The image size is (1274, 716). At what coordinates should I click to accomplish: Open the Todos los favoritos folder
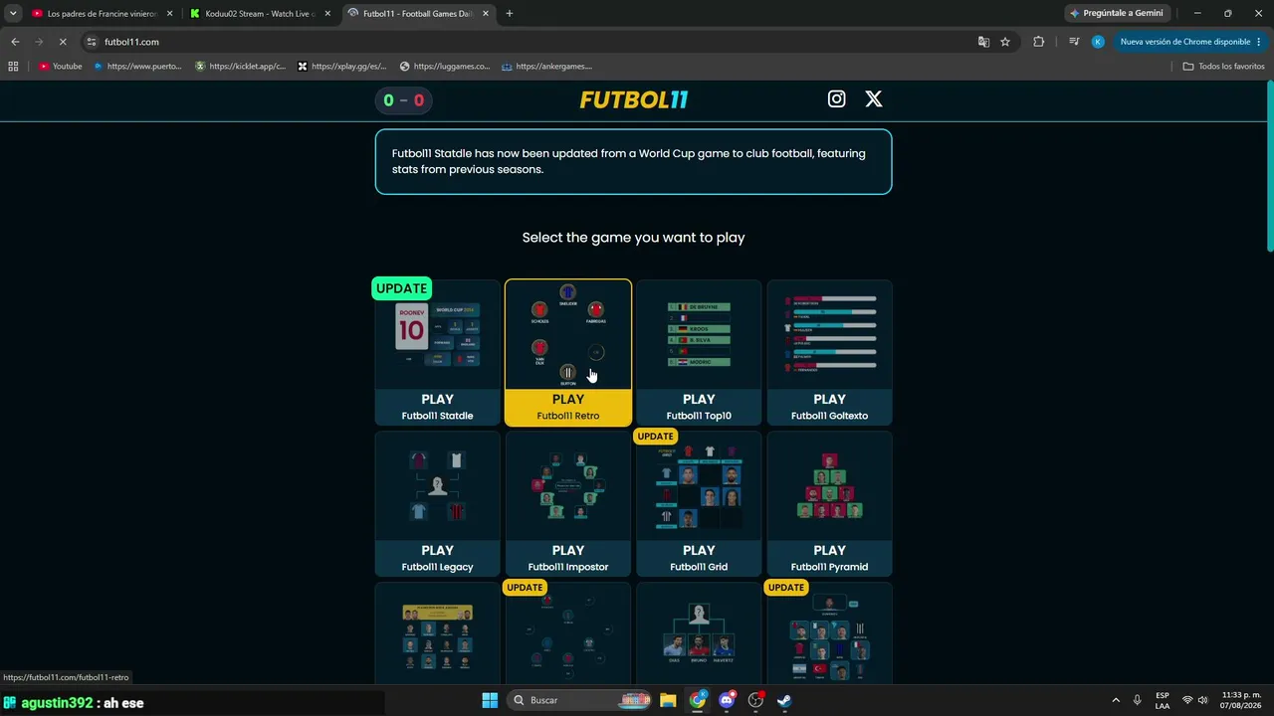pos(1223,67)
